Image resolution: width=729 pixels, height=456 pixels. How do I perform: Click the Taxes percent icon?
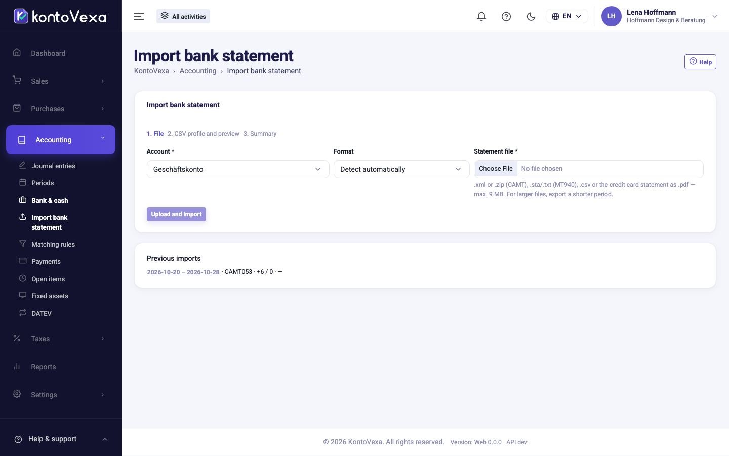[x=17, y=338]
